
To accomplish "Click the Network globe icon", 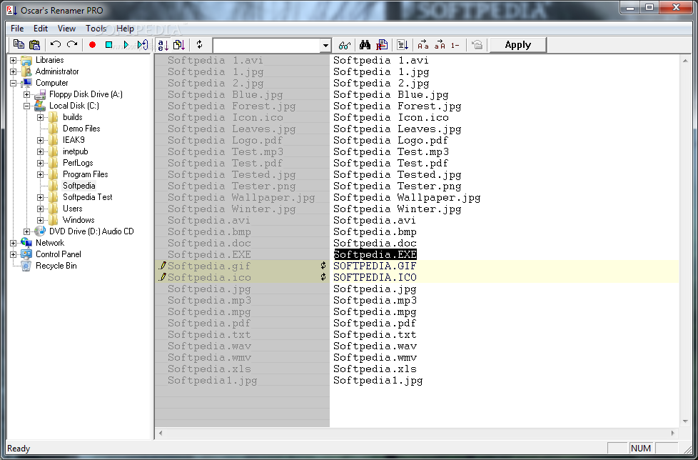I will coord(26,243).
